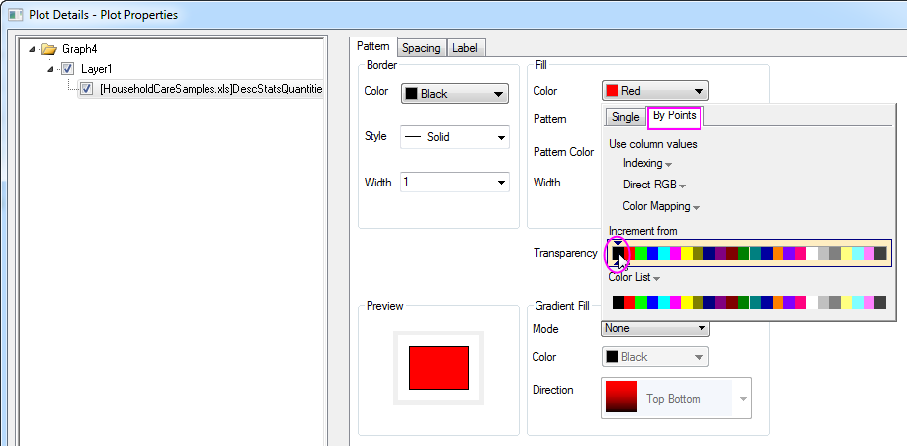Screen dimensions: 907x446
Task: Open the Border Style Solid dropdown
Action: pos(454,137)
